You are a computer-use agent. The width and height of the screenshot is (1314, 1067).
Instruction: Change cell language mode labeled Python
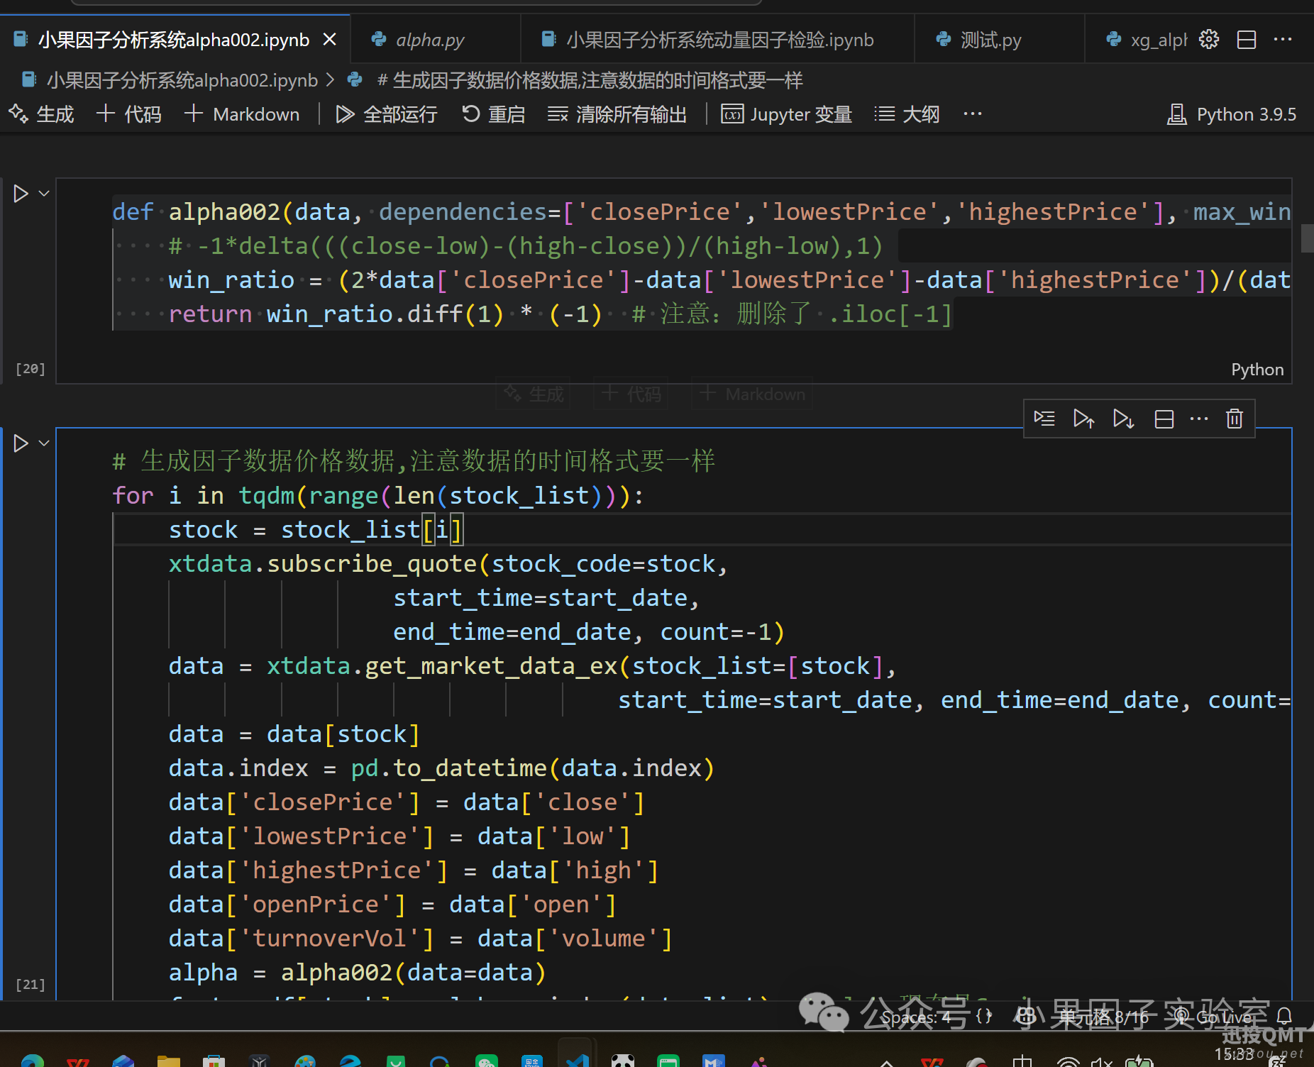[x=1257, y=370]
